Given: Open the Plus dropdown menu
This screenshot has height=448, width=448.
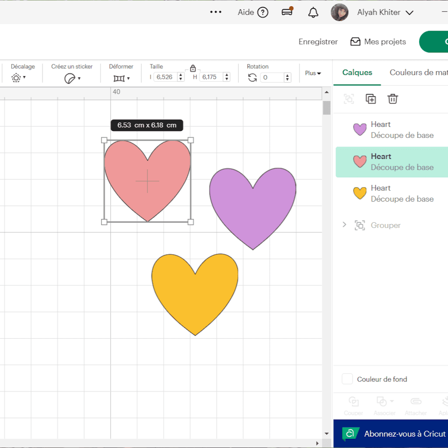Looking at the screenshot, I should (313, 73).
